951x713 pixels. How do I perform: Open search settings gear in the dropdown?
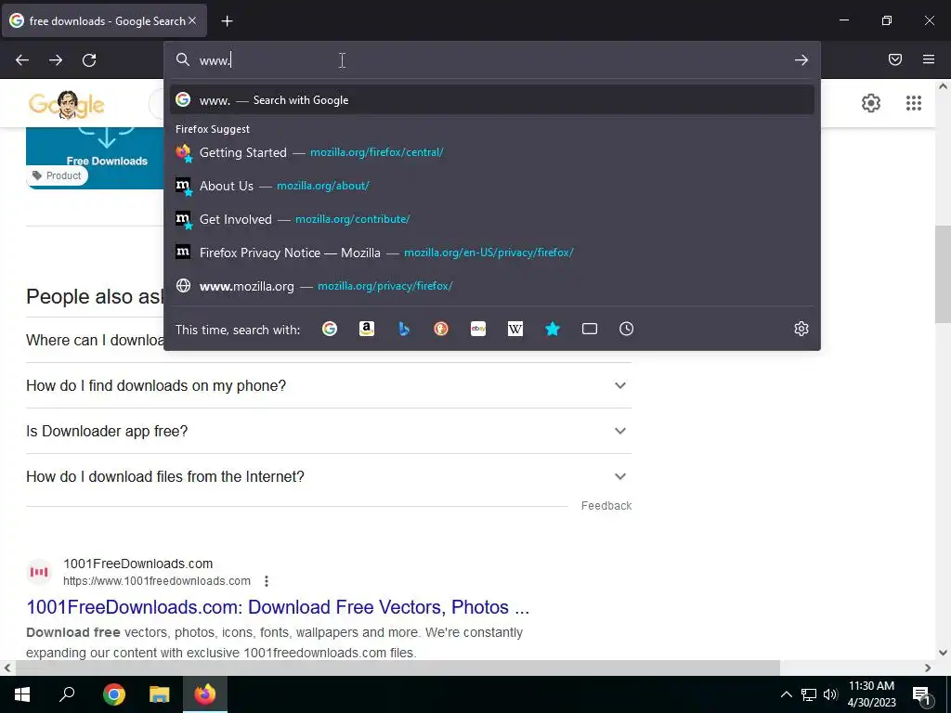click(801, 329)
